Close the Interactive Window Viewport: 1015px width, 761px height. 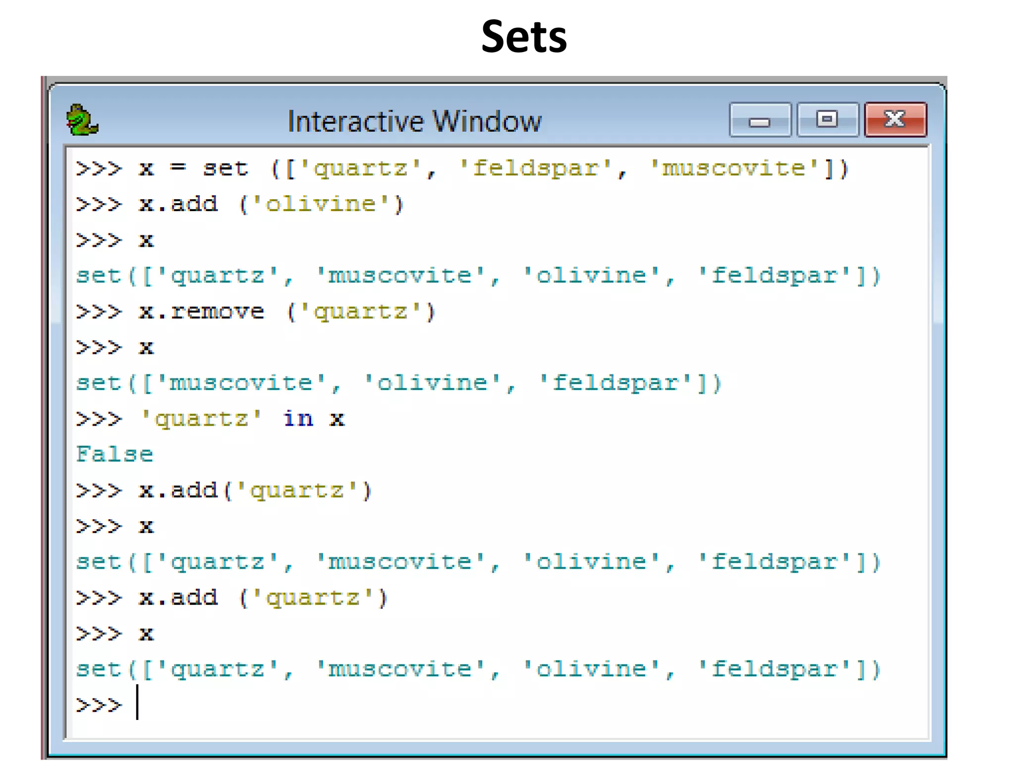point(895,120)
